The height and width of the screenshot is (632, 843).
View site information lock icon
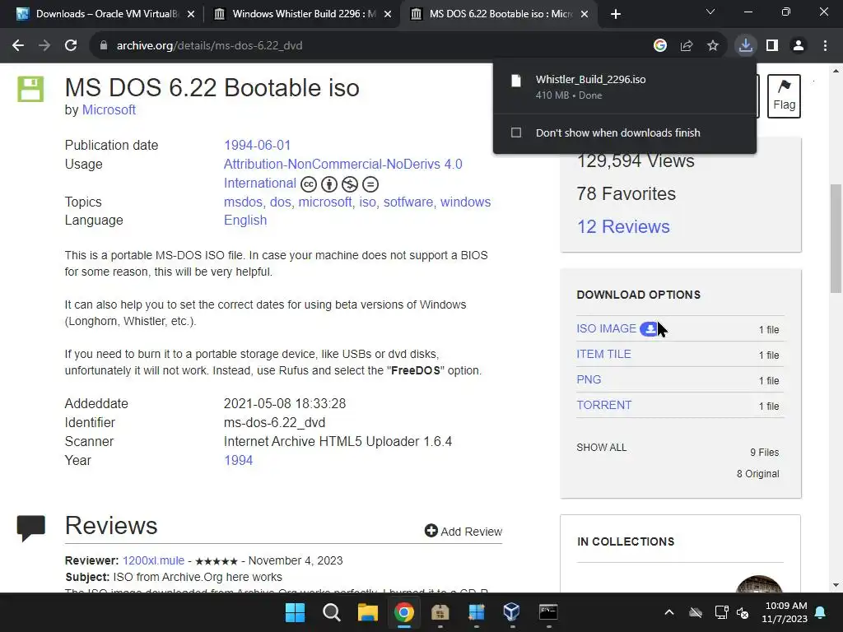point(103,46)
